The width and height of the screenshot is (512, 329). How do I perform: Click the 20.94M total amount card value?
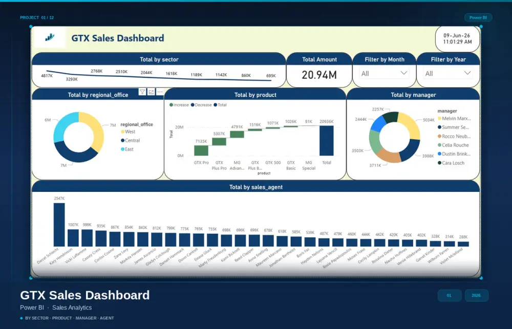[319, 75]
